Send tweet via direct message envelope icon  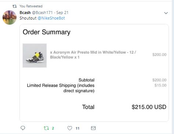click(93, 128)
